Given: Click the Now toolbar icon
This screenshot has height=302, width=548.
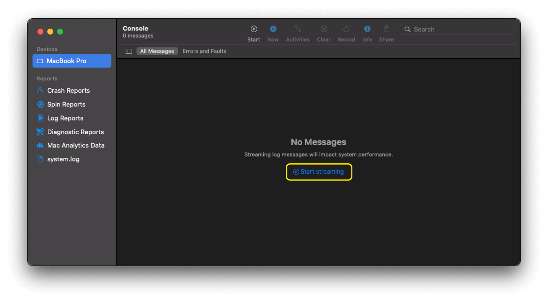Looking at the screenshot, I should point(273,29).
